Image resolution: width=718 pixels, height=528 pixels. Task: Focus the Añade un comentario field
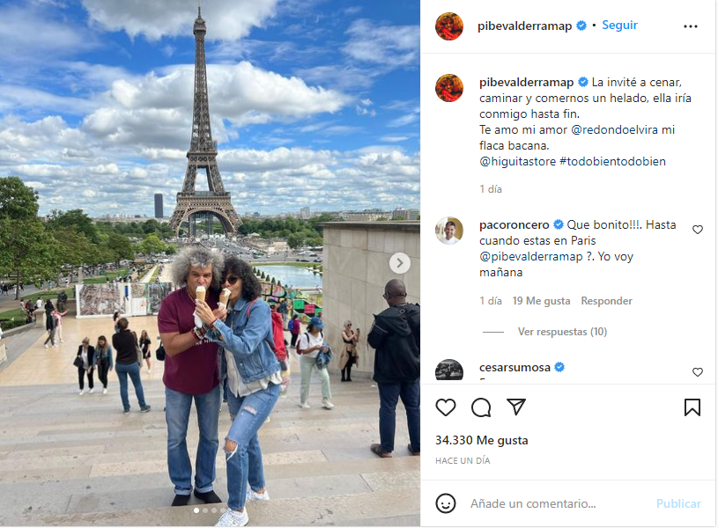pyautogui.click(x=533, y=503)
